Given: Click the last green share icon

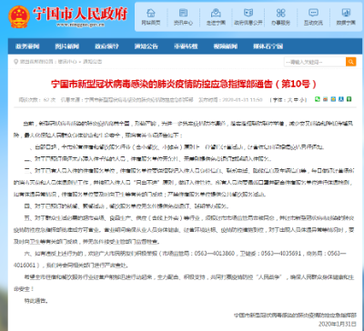Looking at the screenshot, I should 349,99.
